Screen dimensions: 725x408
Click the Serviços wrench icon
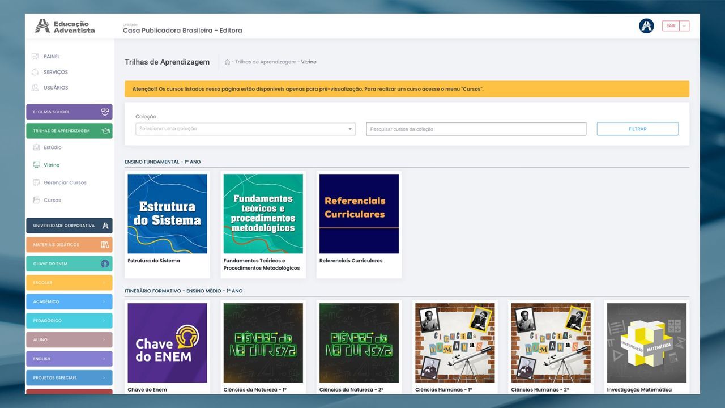[35, 72]
